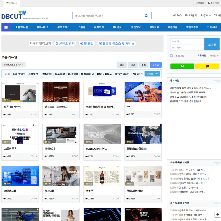
Task: Open the 국립고궁박물관 thumbnail
Action: (143, 176)
